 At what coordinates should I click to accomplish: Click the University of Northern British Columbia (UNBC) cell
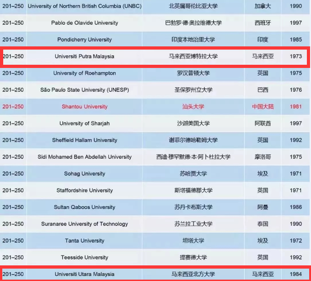point(85,6)
